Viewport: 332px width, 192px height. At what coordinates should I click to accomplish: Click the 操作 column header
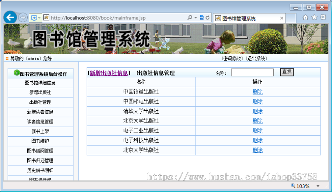coord(258,82)
